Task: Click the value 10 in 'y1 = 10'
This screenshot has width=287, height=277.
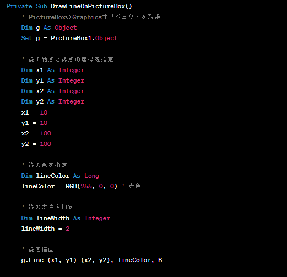Action: [x=44, y=123]
